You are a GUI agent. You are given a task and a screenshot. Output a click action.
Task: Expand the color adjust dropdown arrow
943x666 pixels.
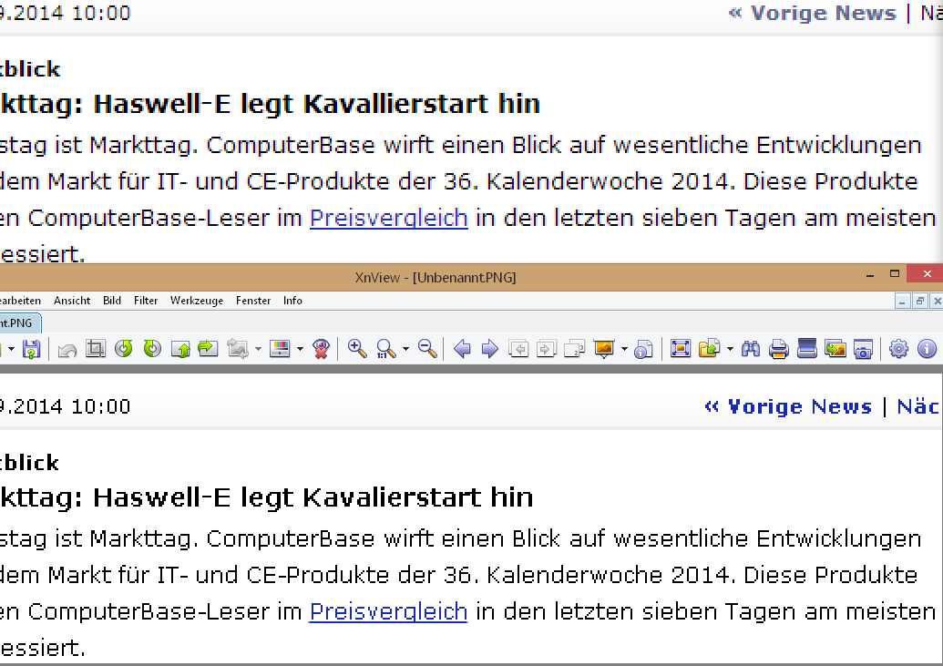pyautogui.click(x=300, y=349)
